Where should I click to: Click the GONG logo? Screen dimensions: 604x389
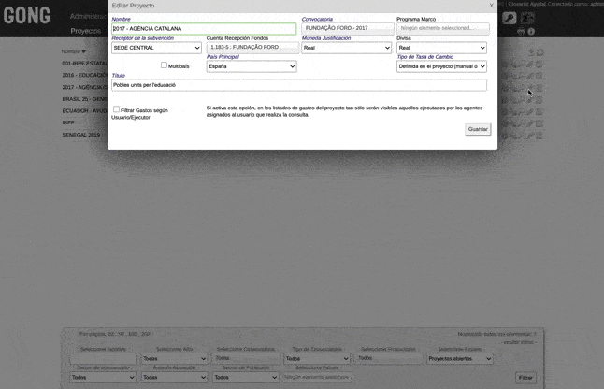(x=27, y=17)
